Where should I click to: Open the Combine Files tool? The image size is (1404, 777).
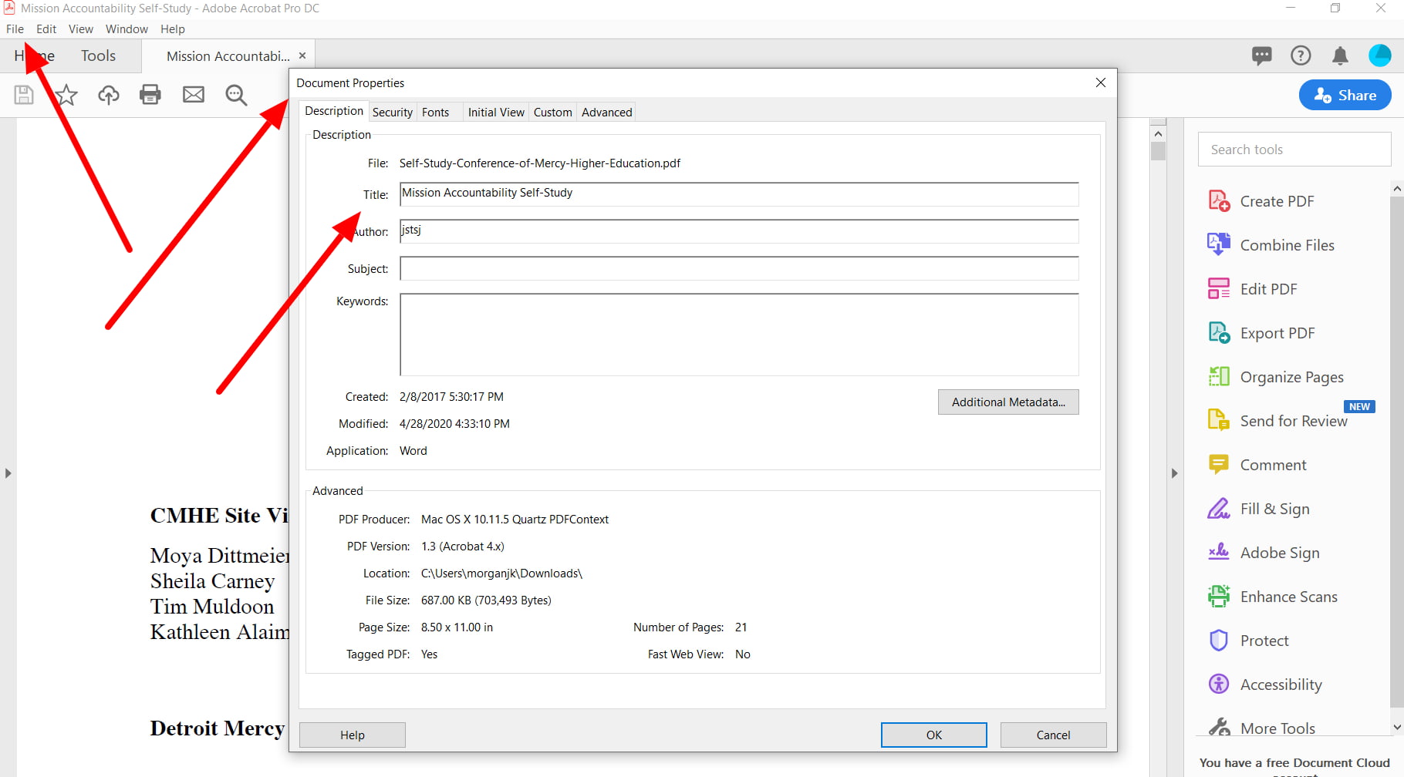click(1271, 245)
